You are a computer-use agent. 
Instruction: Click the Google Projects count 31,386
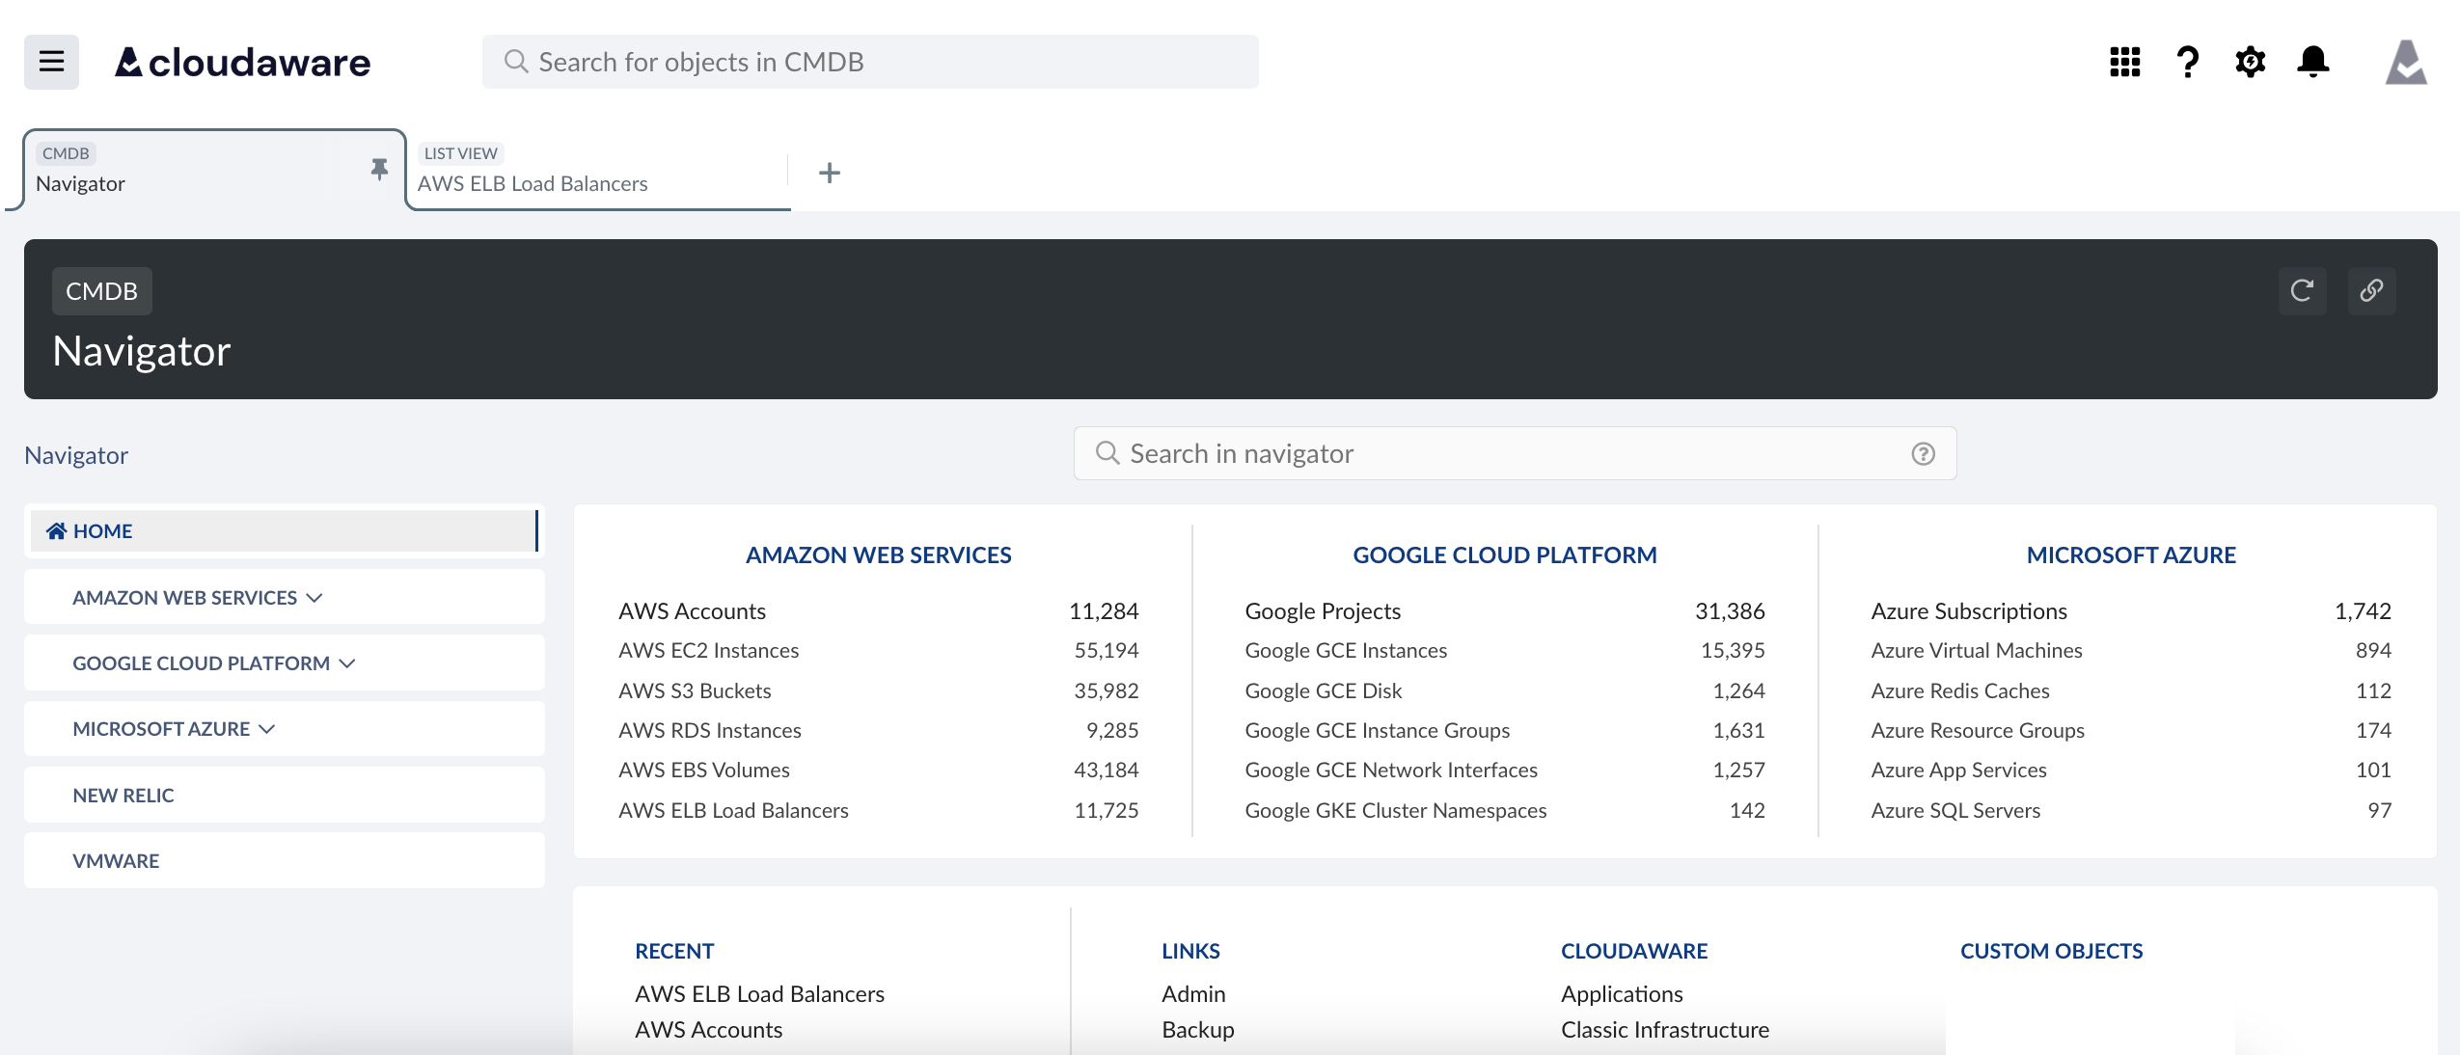[x=1730, y=610]
